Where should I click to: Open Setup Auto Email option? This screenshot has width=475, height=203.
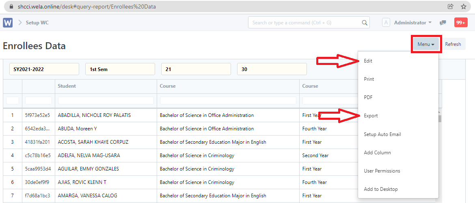pyautogui.click(x=382, y=134)
